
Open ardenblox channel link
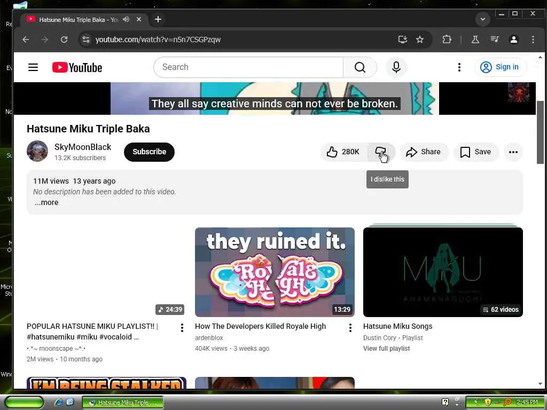(209, 338)
